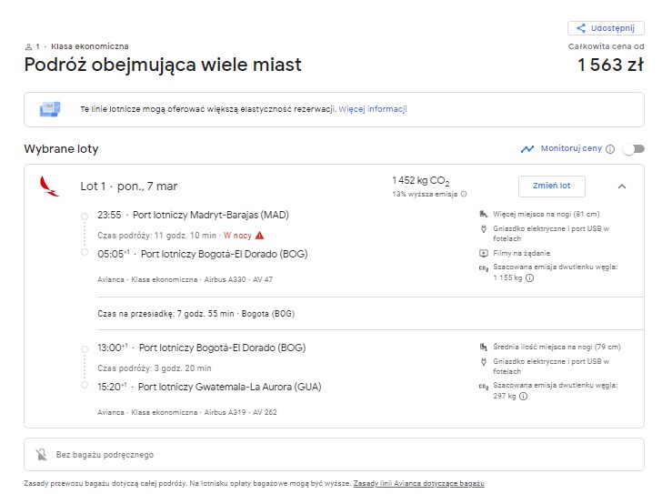Click the Zmień lot button
Viewport: 662px width, 494px height.
pos(551,186)
